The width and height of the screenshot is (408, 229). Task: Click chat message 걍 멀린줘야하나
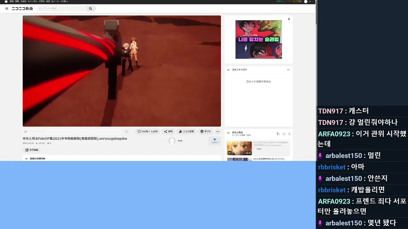click(373, 122)
